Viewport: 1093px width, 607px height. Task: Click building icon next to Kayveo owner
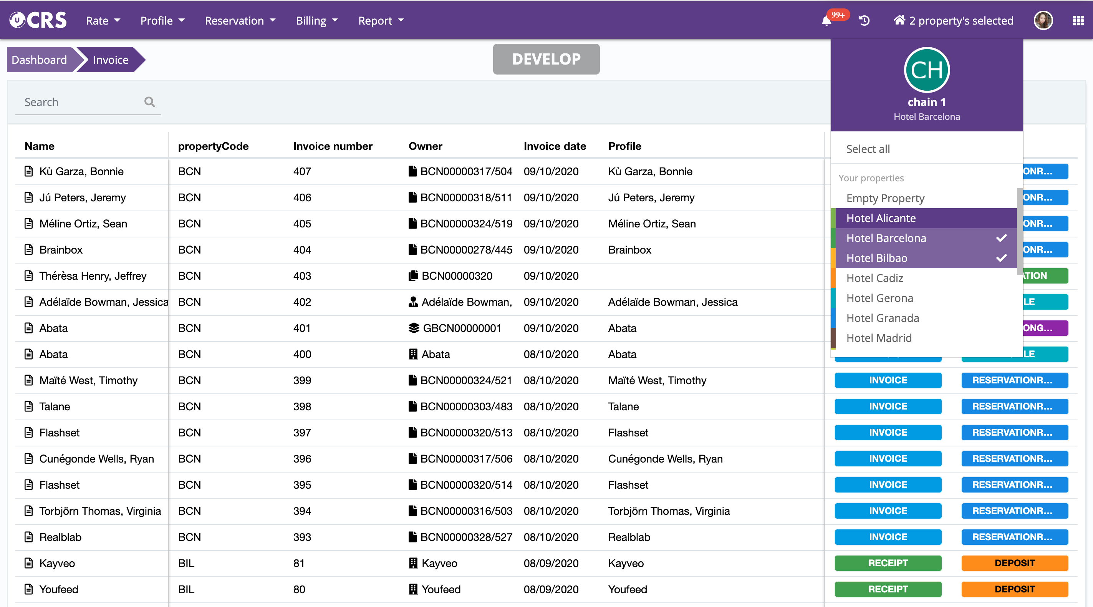[413, 563]
